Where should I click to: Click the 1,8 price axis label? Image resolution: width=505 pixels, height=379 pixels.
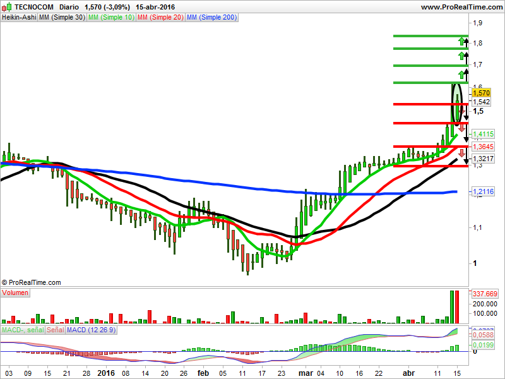(478, 43)
